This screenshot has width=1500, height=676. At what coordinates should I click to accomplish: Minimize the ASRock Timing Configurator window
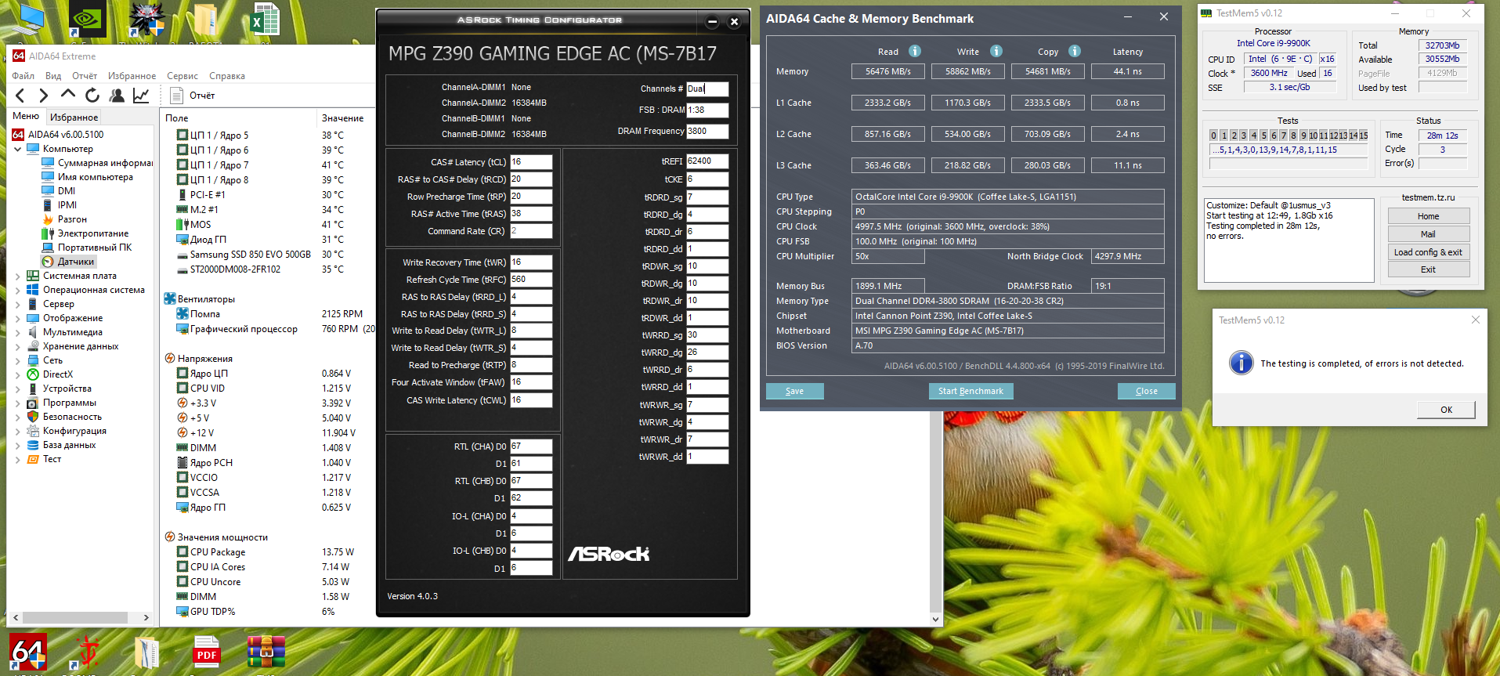[712, 22]
